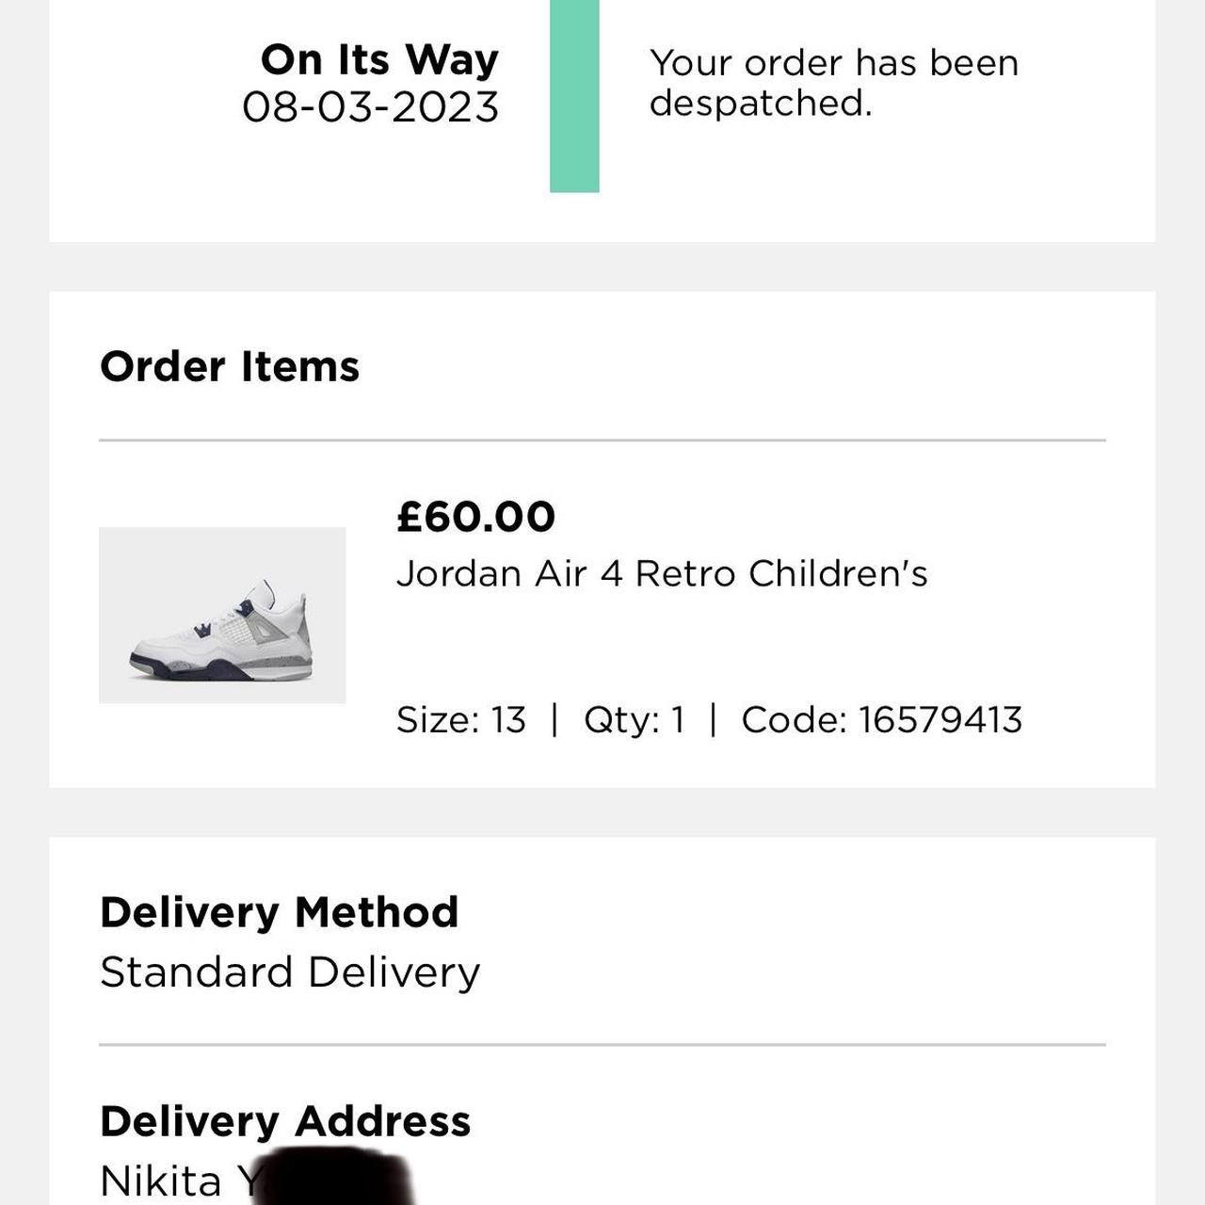Click the £60.00 price label

pyautogui.click(x=474, y=516)
